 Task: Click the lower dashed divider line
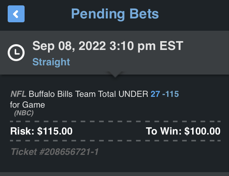(115, 141)
